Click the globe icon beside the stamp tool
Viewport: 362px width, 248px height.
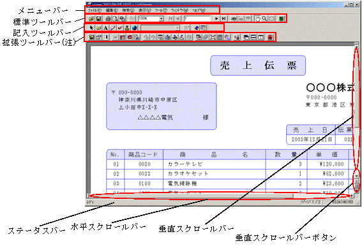(x=134, y=28)
